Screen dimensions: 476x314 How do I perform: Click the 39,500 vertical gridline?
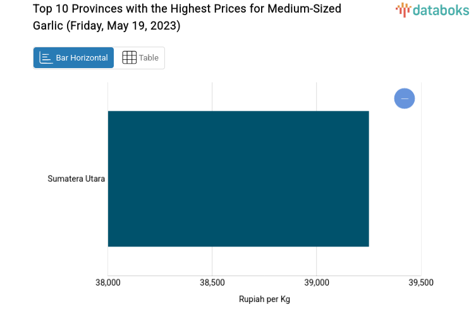pyautogui.click(x=421, y=189)
